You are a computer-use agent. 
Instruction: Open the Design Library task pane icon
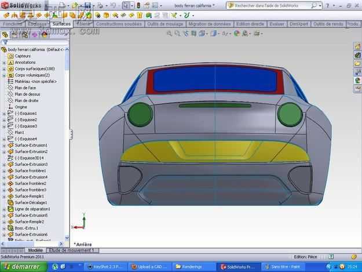(357, 55)
